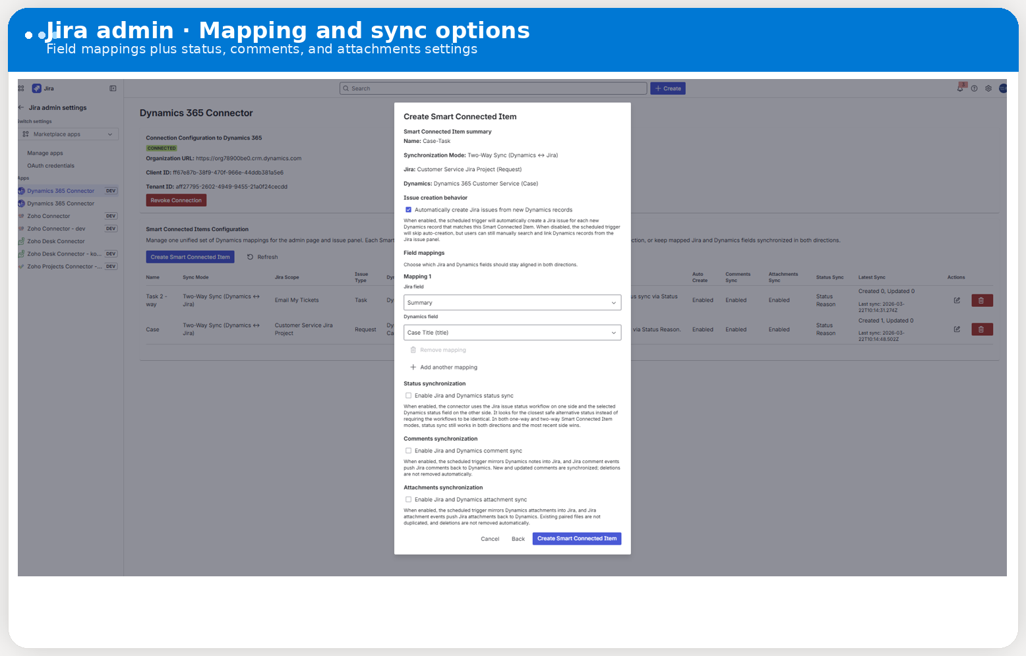Image resolution: width=1026 pixels, height=656 pixels.
Task: Select Manage apps in the sidebar
Action: coord(44,153)
